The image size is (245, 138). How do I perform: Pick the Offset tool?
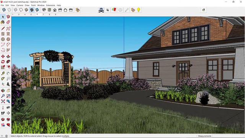pos(8,67)
